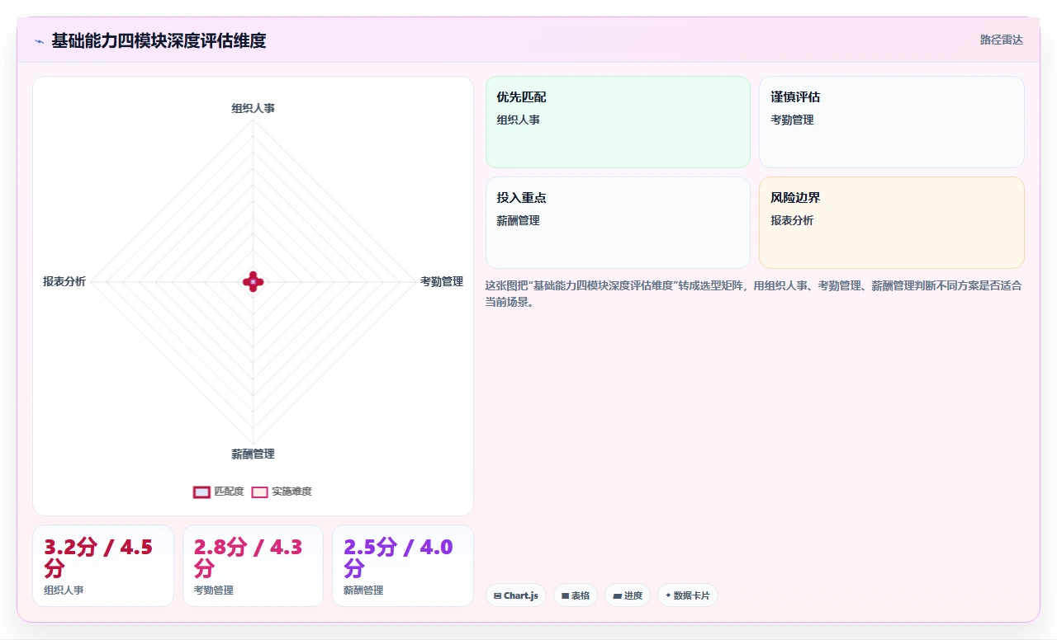
Task: Click the Chart.js tag chip
Action: pyautogui.click(x=516, y=595)
